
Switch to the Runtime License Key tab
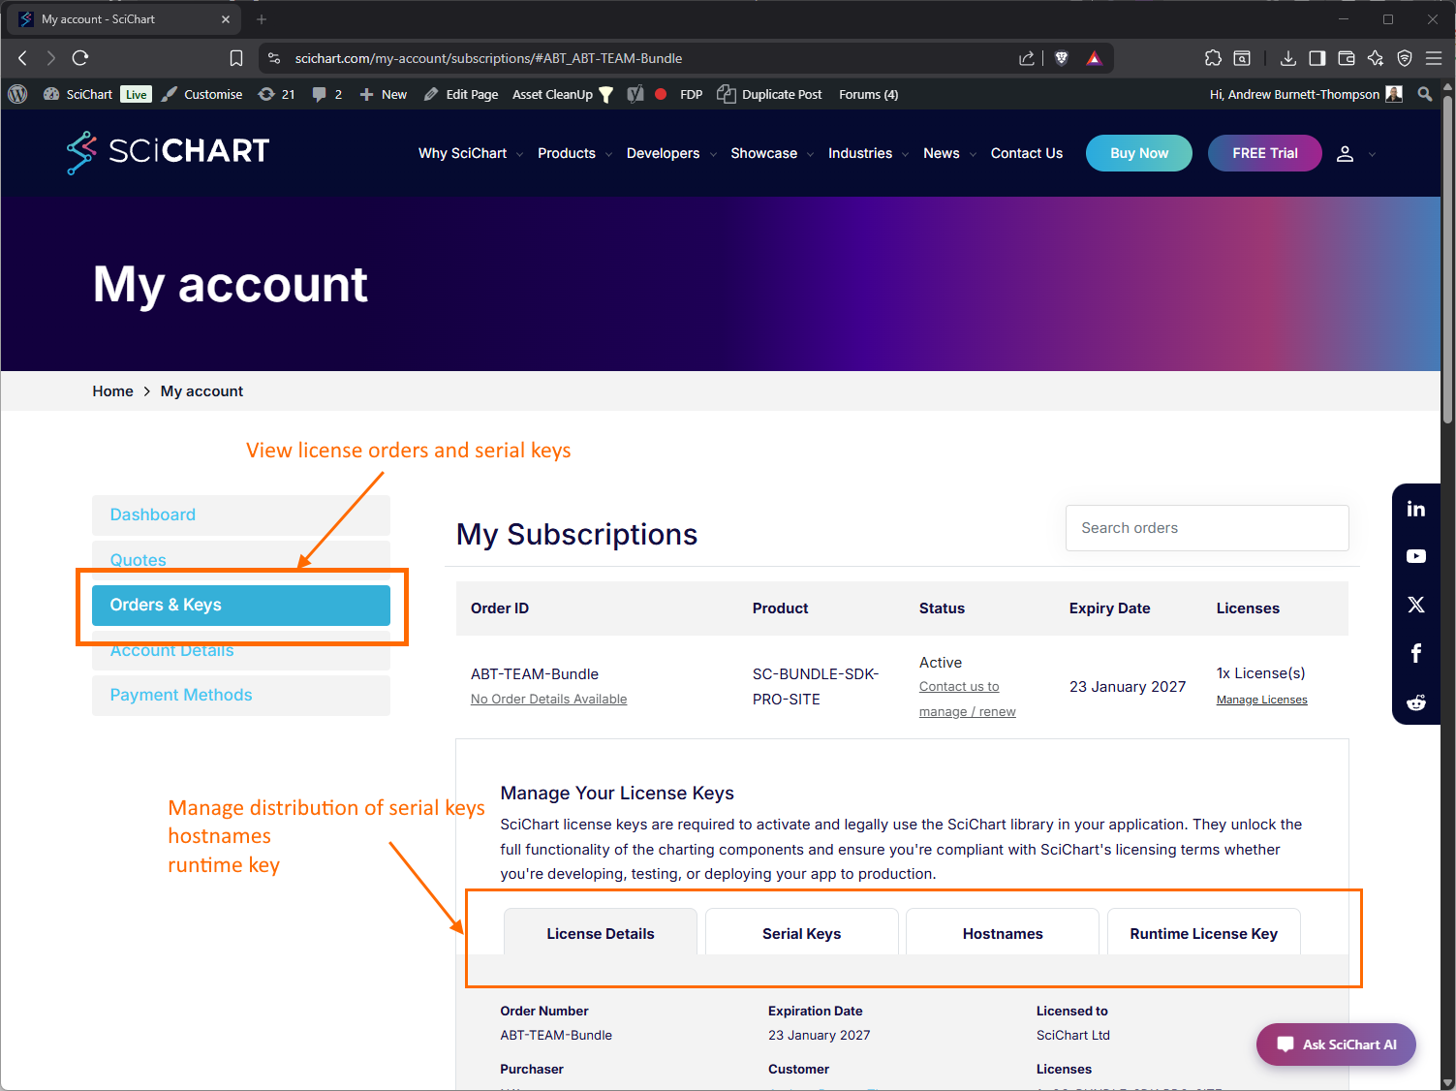pyautogui.click(x=1203, y=933)
